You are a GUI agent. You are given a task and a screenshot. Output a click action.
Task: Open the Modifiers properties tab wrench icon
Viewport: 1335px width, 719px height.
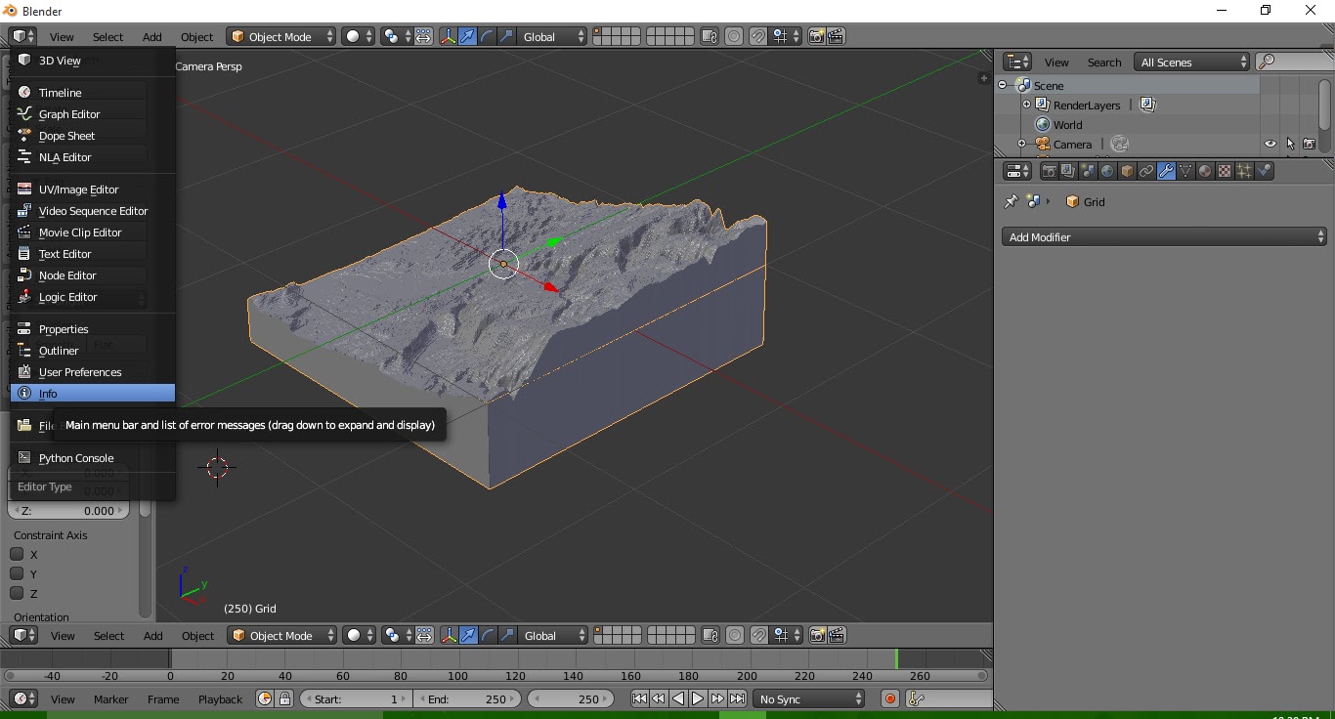click(1166, 171)
